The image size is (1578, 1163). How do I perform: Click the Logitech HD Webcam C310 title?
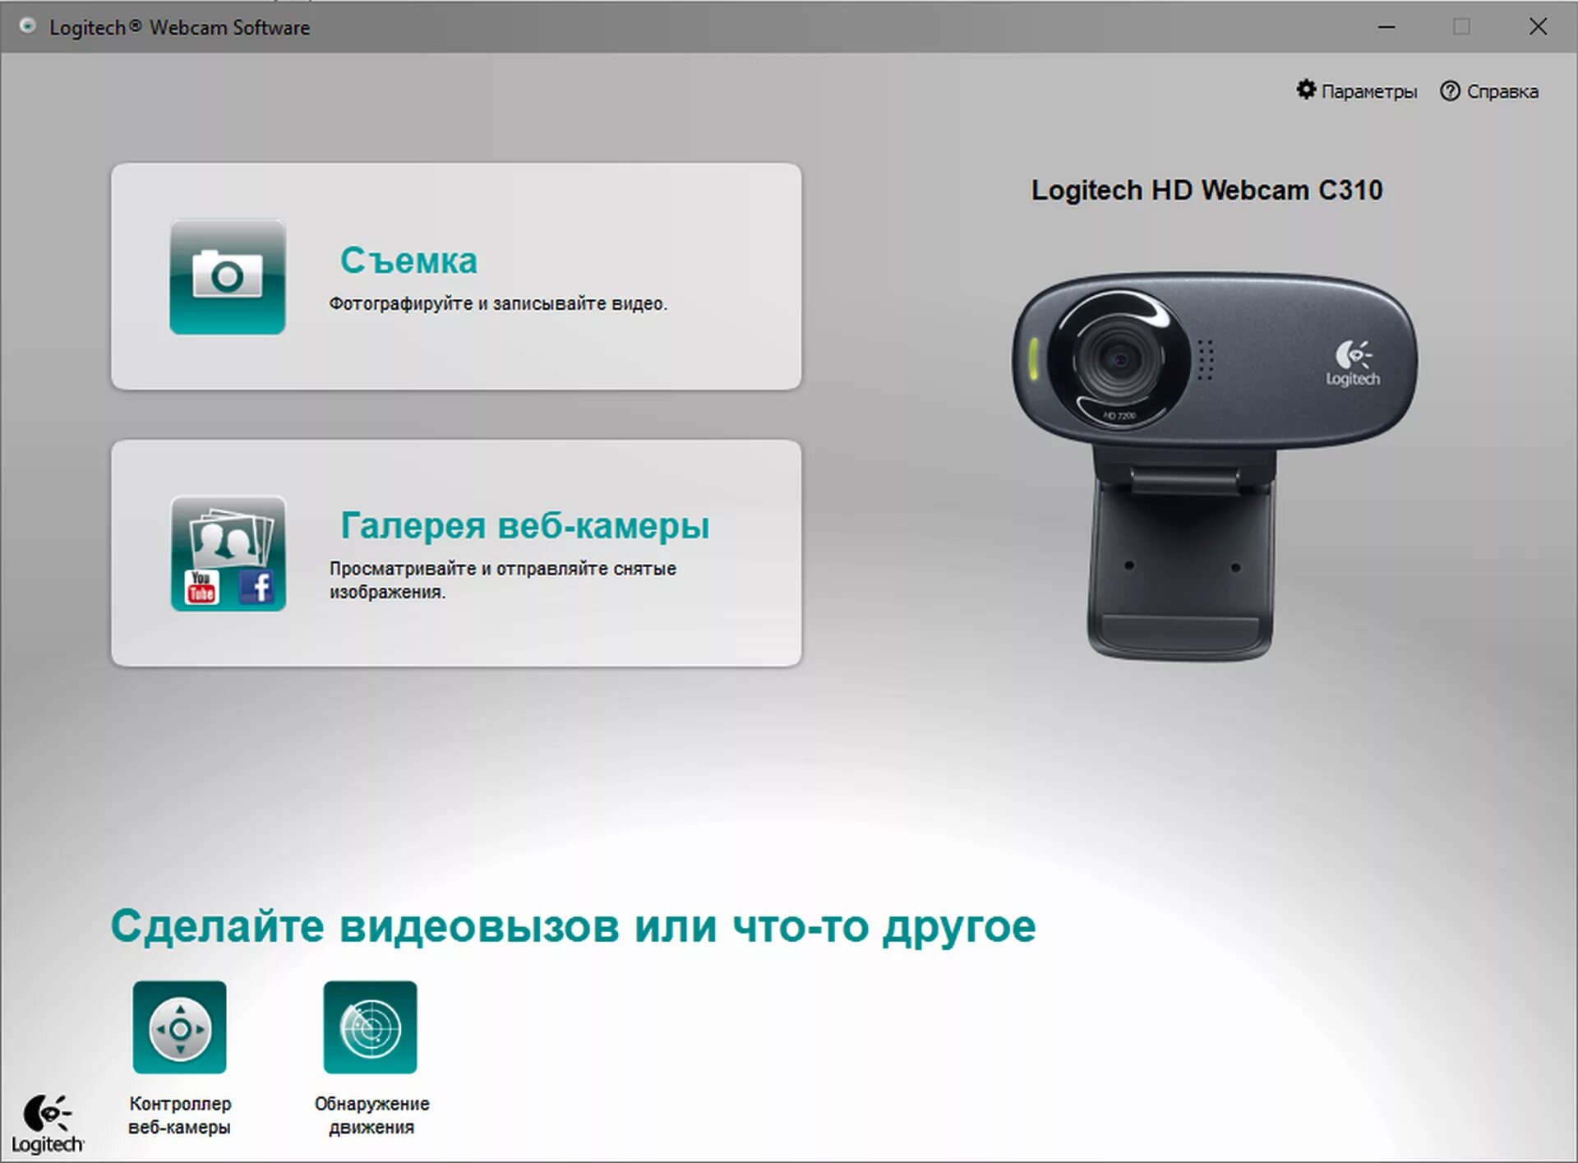tap(1207, 190)
